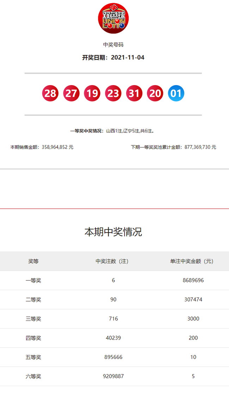The height and width of the screenshot is (396, 229).
Task: Tap the red ball showing 19
Action: point(92,94)
